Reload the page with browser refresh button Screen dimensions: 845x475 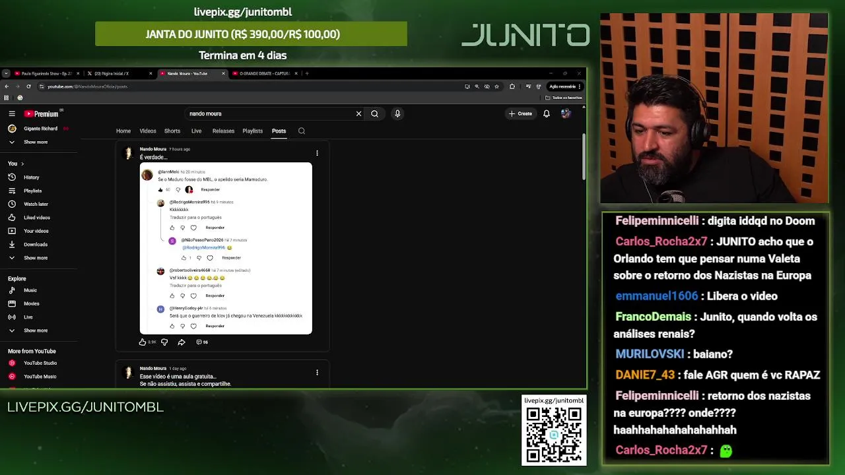point(28,86)
